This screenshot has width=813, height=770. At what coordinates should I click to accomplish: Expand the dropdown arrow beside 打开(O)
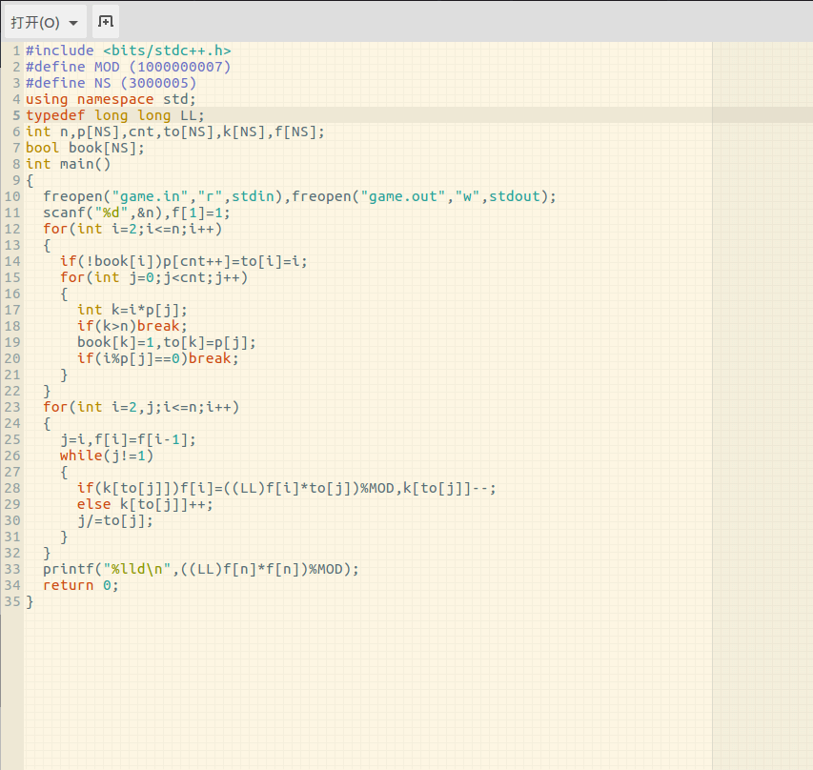73,23
